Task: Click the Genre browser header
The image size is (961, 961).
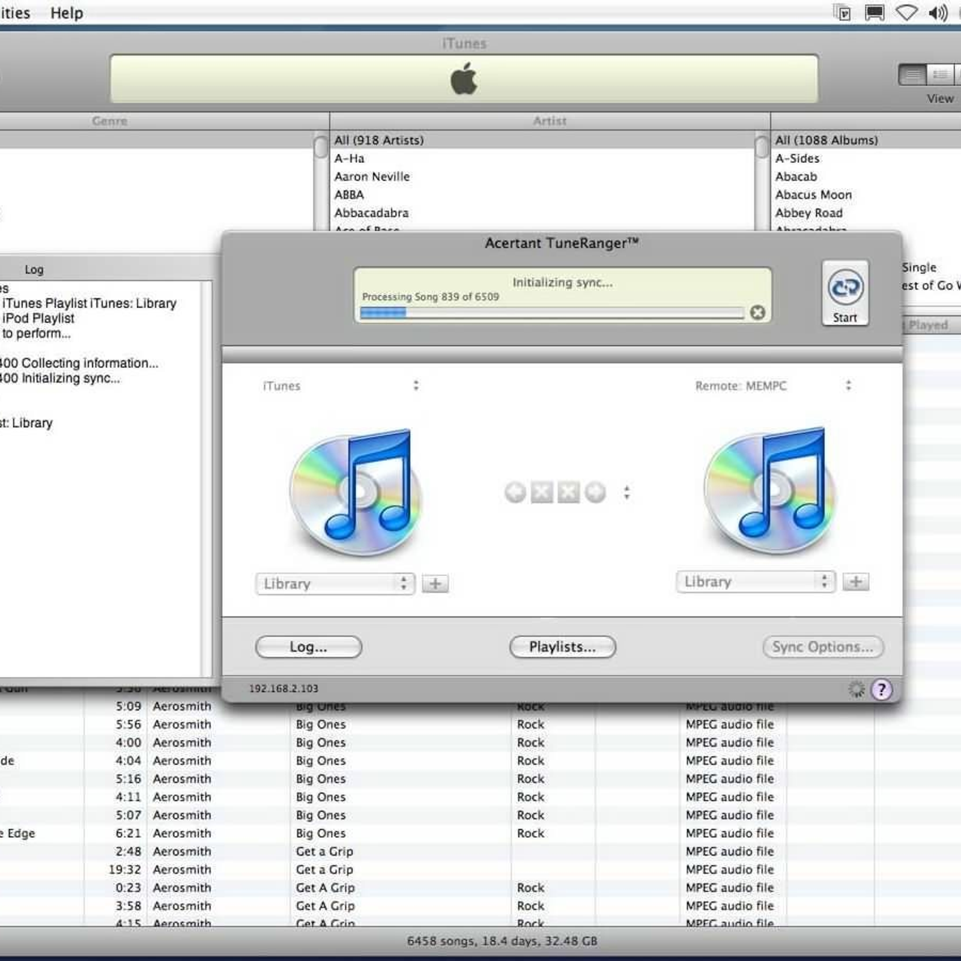Action: pyautogui.click(x=110, y=121)
